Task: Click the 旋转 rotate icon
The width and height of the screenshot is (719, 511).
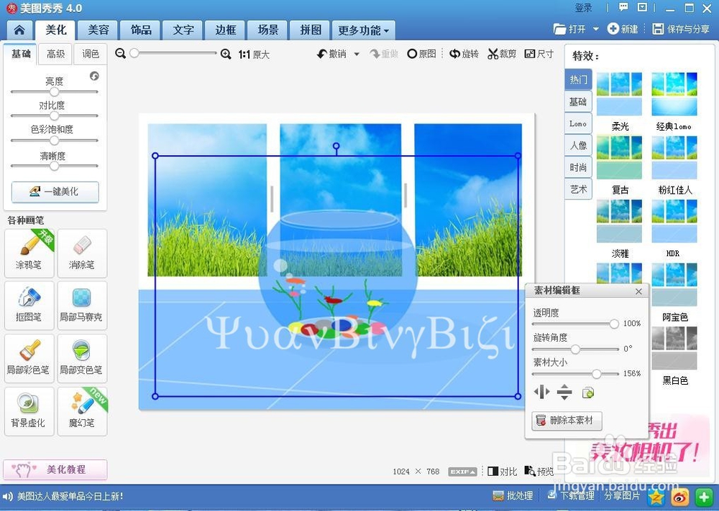Action: [464, 53]
